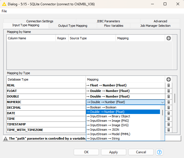Switch to Connection Settings tab
Viewport: 184px width, 158px height.
point(40,21)
